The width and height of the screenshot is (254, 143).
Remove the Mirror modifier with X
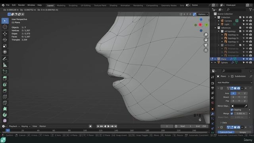pyautogui.click(x=246, y=88)
